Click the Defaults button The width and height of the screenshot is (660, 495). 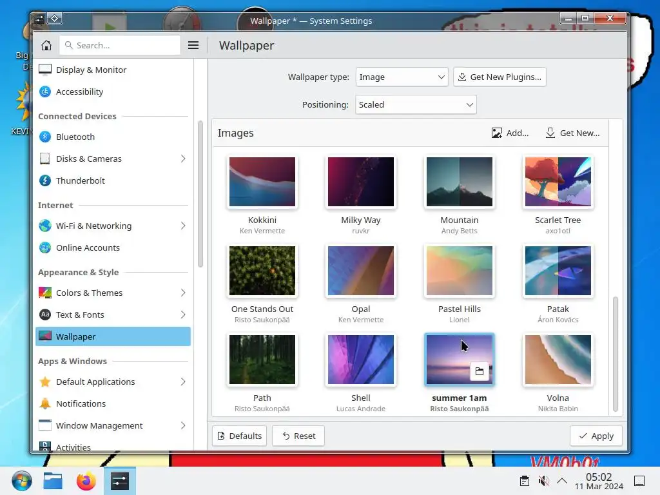240,436
